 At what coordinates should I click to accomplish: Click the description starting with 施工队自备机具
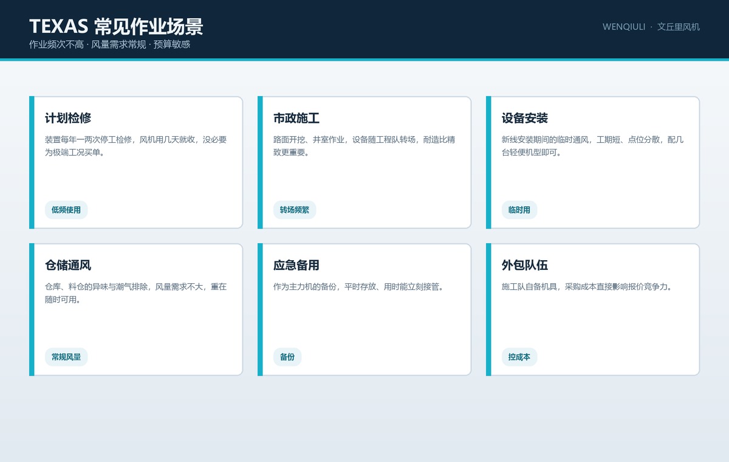pyautogui.click(x=587, y=286)
